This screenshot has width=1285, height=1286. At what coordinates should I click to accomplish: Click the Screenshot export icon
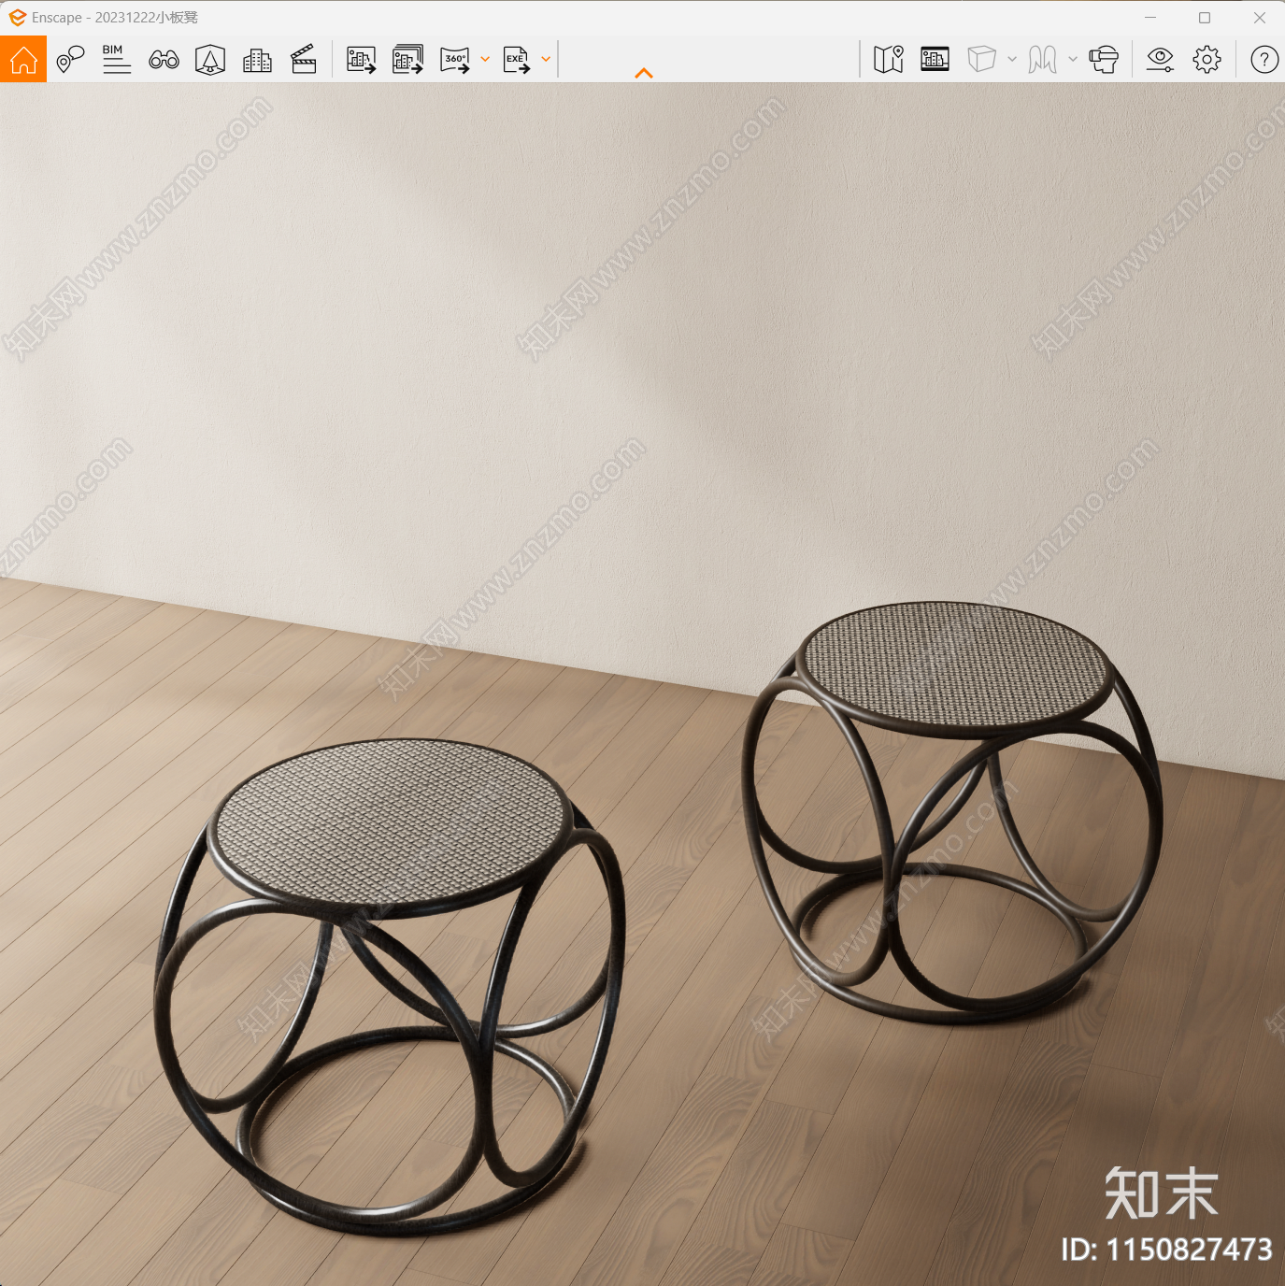[x=361, y=60]
